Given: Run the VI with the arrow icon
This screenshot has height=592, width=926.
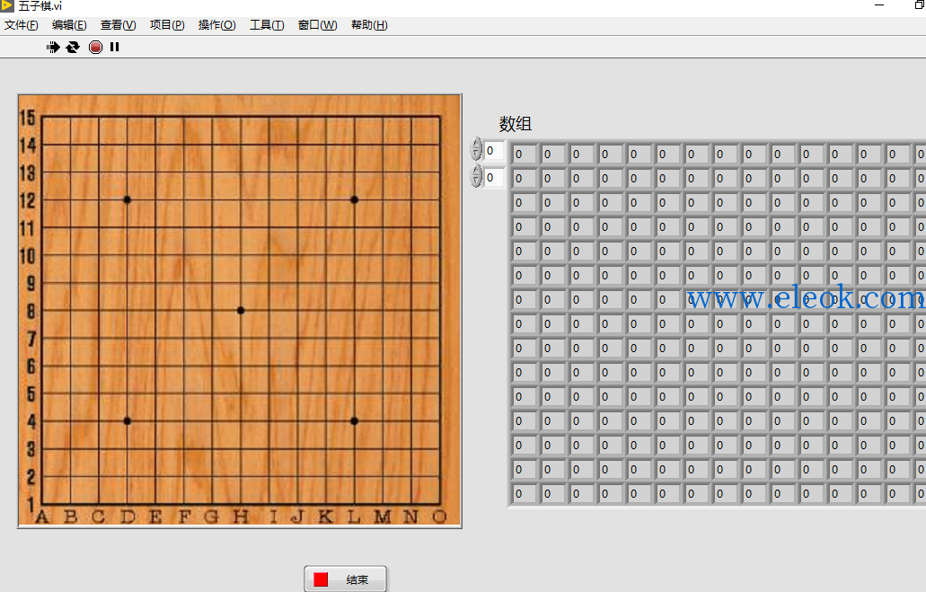Looking at the screenshot, I should pos(53,48).
